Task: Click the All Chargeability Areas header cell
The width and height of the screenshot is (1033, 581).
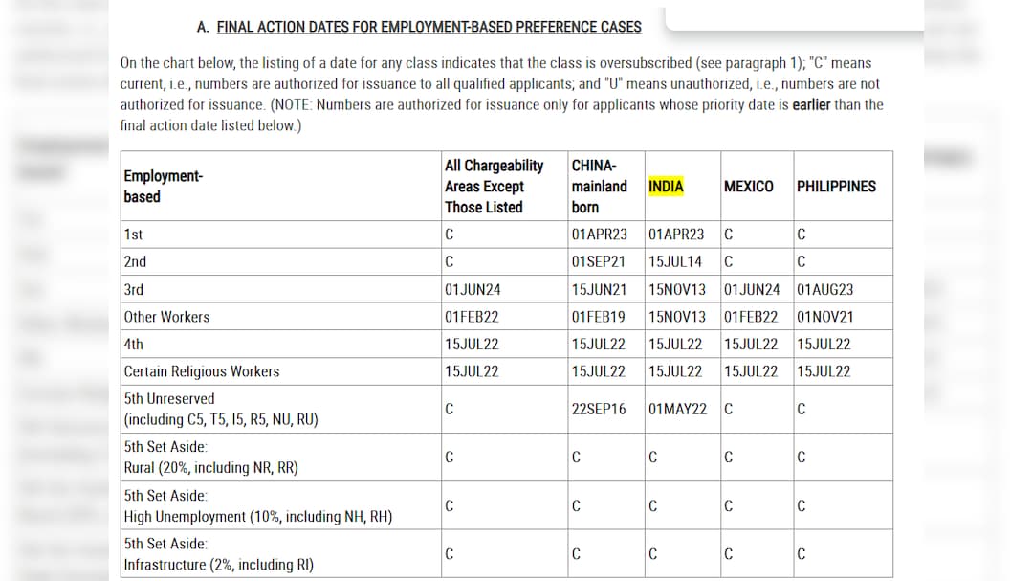Action: 494,186
